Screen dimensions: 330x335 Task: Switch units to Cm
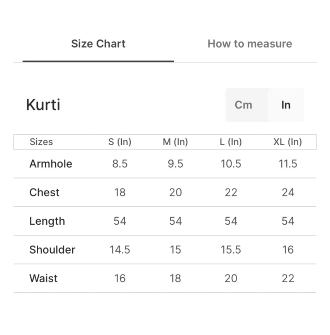pyautogui.click(x=243, y=105)
